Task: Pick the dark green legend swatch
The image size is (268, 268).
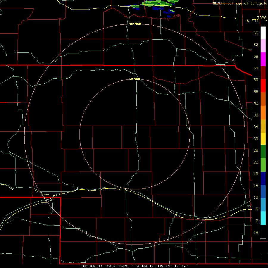Action: point(263,152)
